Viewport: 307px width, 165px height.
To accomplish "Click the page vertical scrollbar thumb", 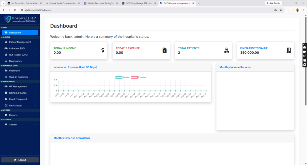I will 306,61.
